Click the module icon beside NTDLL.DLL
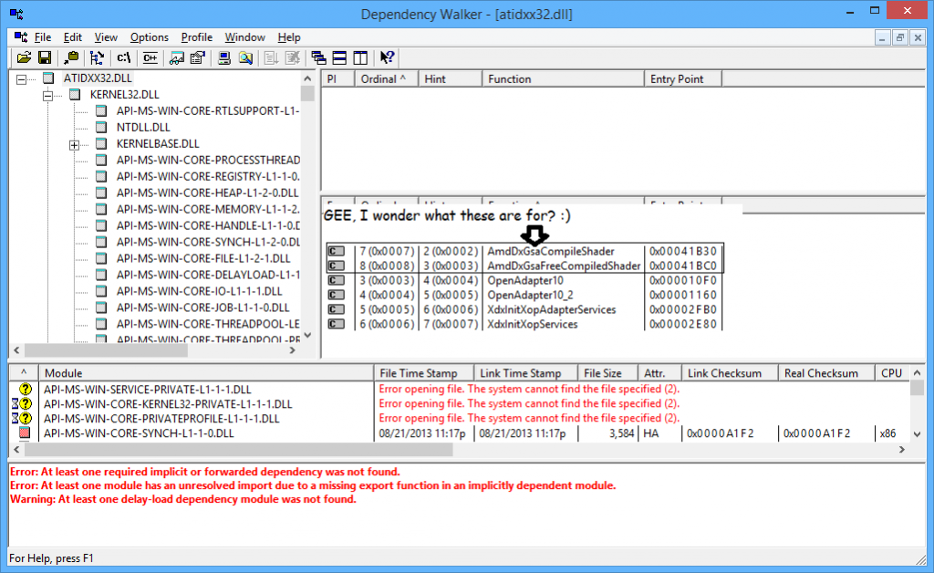The width and height of the screenshot is (934, 573). 101,127
